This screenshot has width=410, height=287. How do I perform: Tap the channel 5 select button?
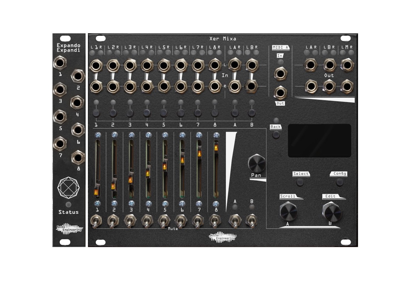coord(164,113)
